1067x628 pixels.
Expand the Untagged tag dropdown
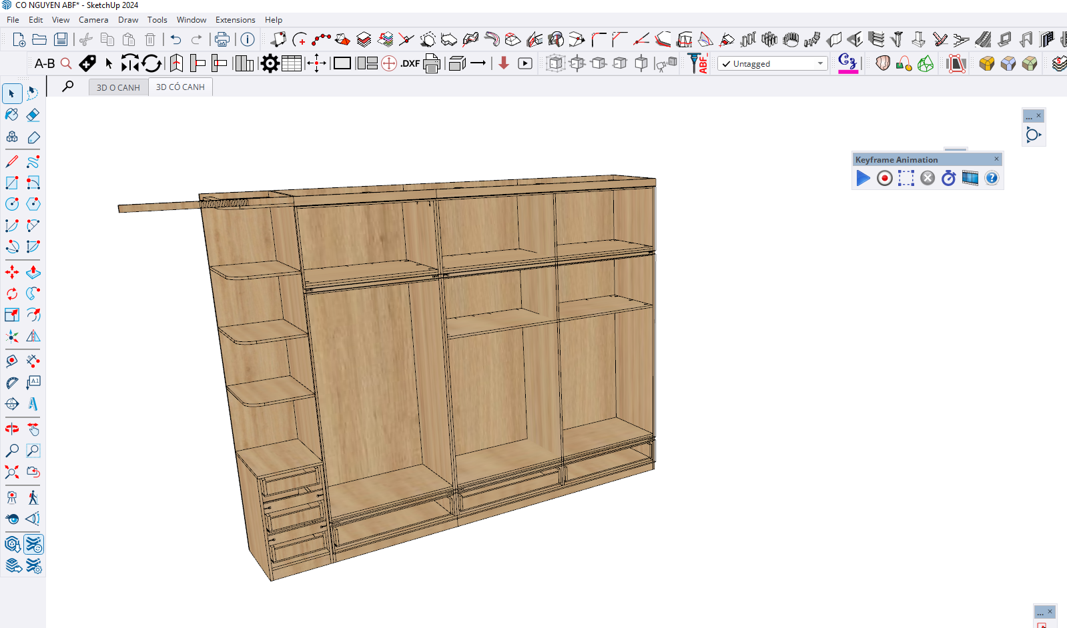(820, 64)
